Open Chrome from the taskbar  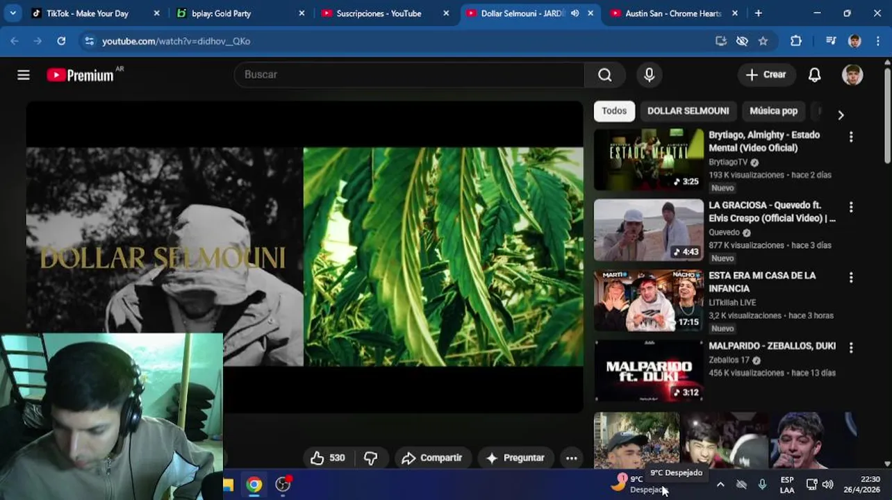(x=254, y=485)
